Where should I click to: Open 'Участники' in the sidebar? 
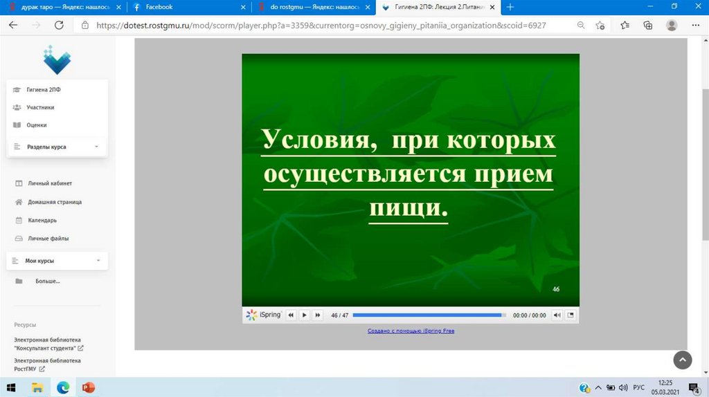40,107
